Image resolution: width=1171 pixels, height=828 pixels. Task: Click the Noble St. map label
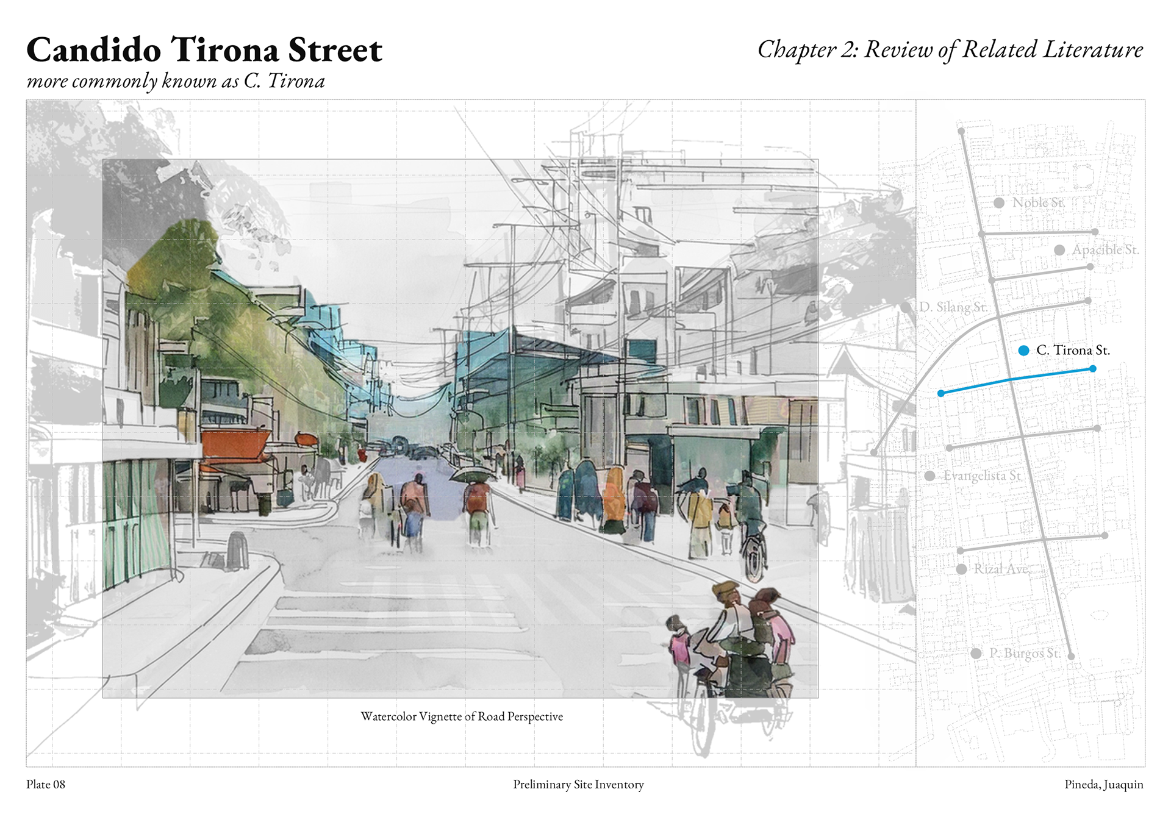pyautogui.click(x=1038, y=202)
